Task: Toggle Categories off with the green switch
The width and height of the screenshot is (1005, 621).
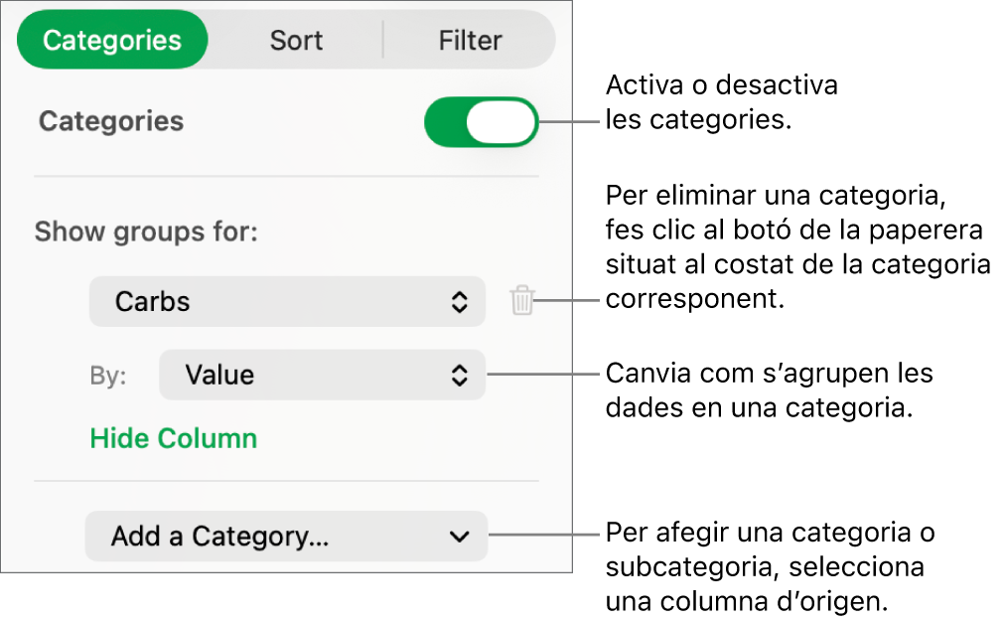Action: point(481,121)
